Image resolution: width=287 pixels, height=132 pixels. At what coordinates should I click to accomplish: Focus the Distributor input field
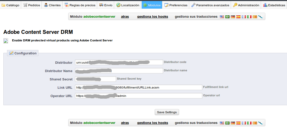click(119, 62)
